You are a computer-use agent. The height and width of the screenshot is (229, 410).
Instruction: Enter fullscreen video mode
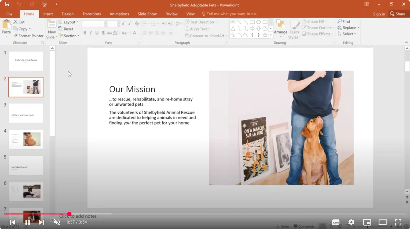(398, 222)
